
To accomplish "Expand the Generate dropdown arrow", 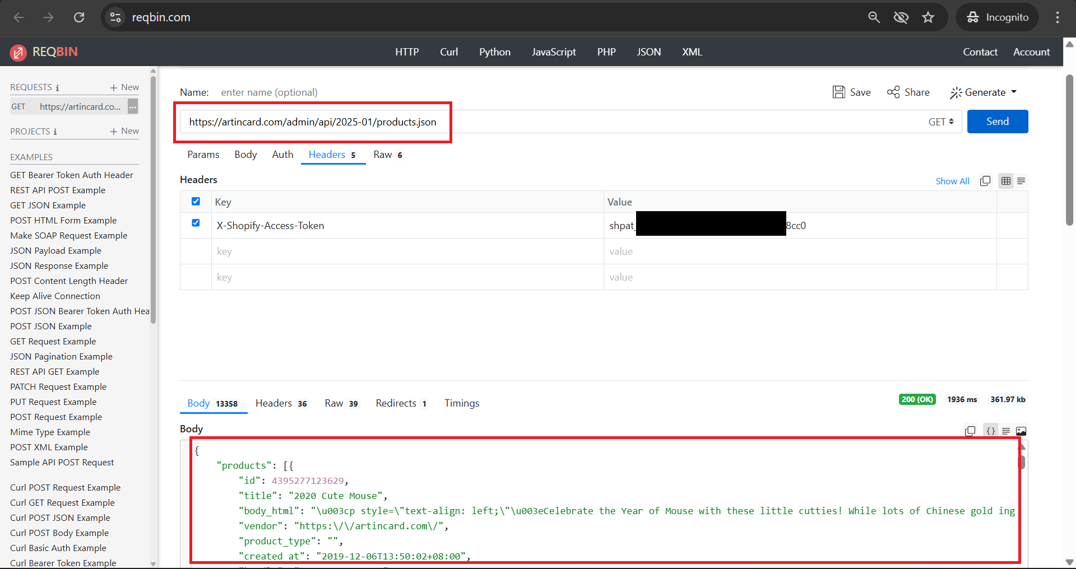I will [1014, 92].
